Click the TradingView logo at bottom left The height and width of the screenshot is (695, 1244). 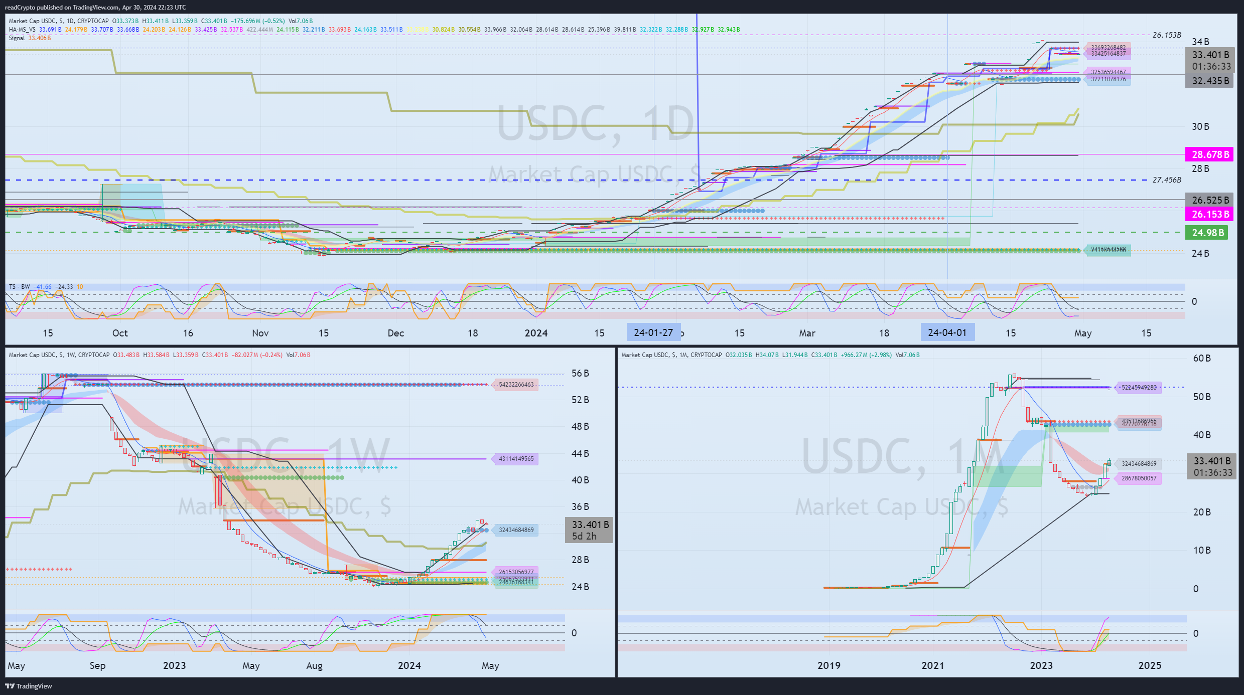tap(29, 686)
